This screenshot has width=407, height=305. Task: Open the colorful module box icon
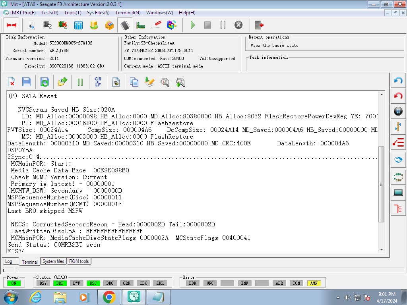(x=109, y=25)
